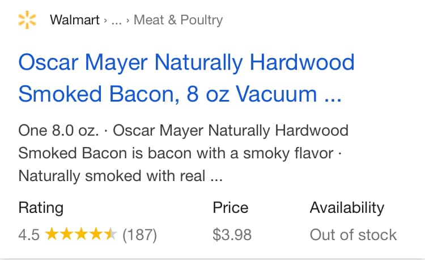Click the $3.98 price value
Screen dimensions: 425x260
point(232,234)
